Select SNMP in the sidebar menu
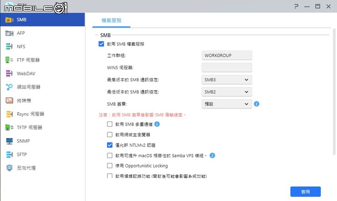This screenshot has height=201, width=337. coord(43,141)
